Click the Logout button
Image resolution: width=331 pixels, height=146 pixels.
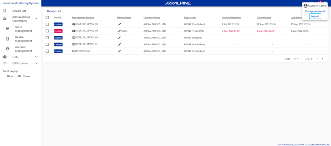pos(315,16)
